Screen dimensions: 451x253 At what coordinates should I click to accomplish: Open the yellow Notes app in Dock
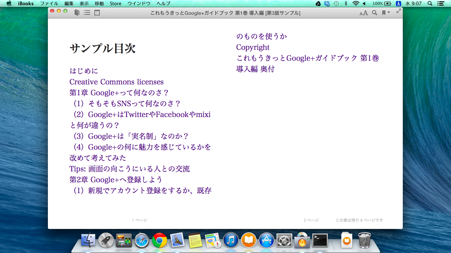coord(195,240)
